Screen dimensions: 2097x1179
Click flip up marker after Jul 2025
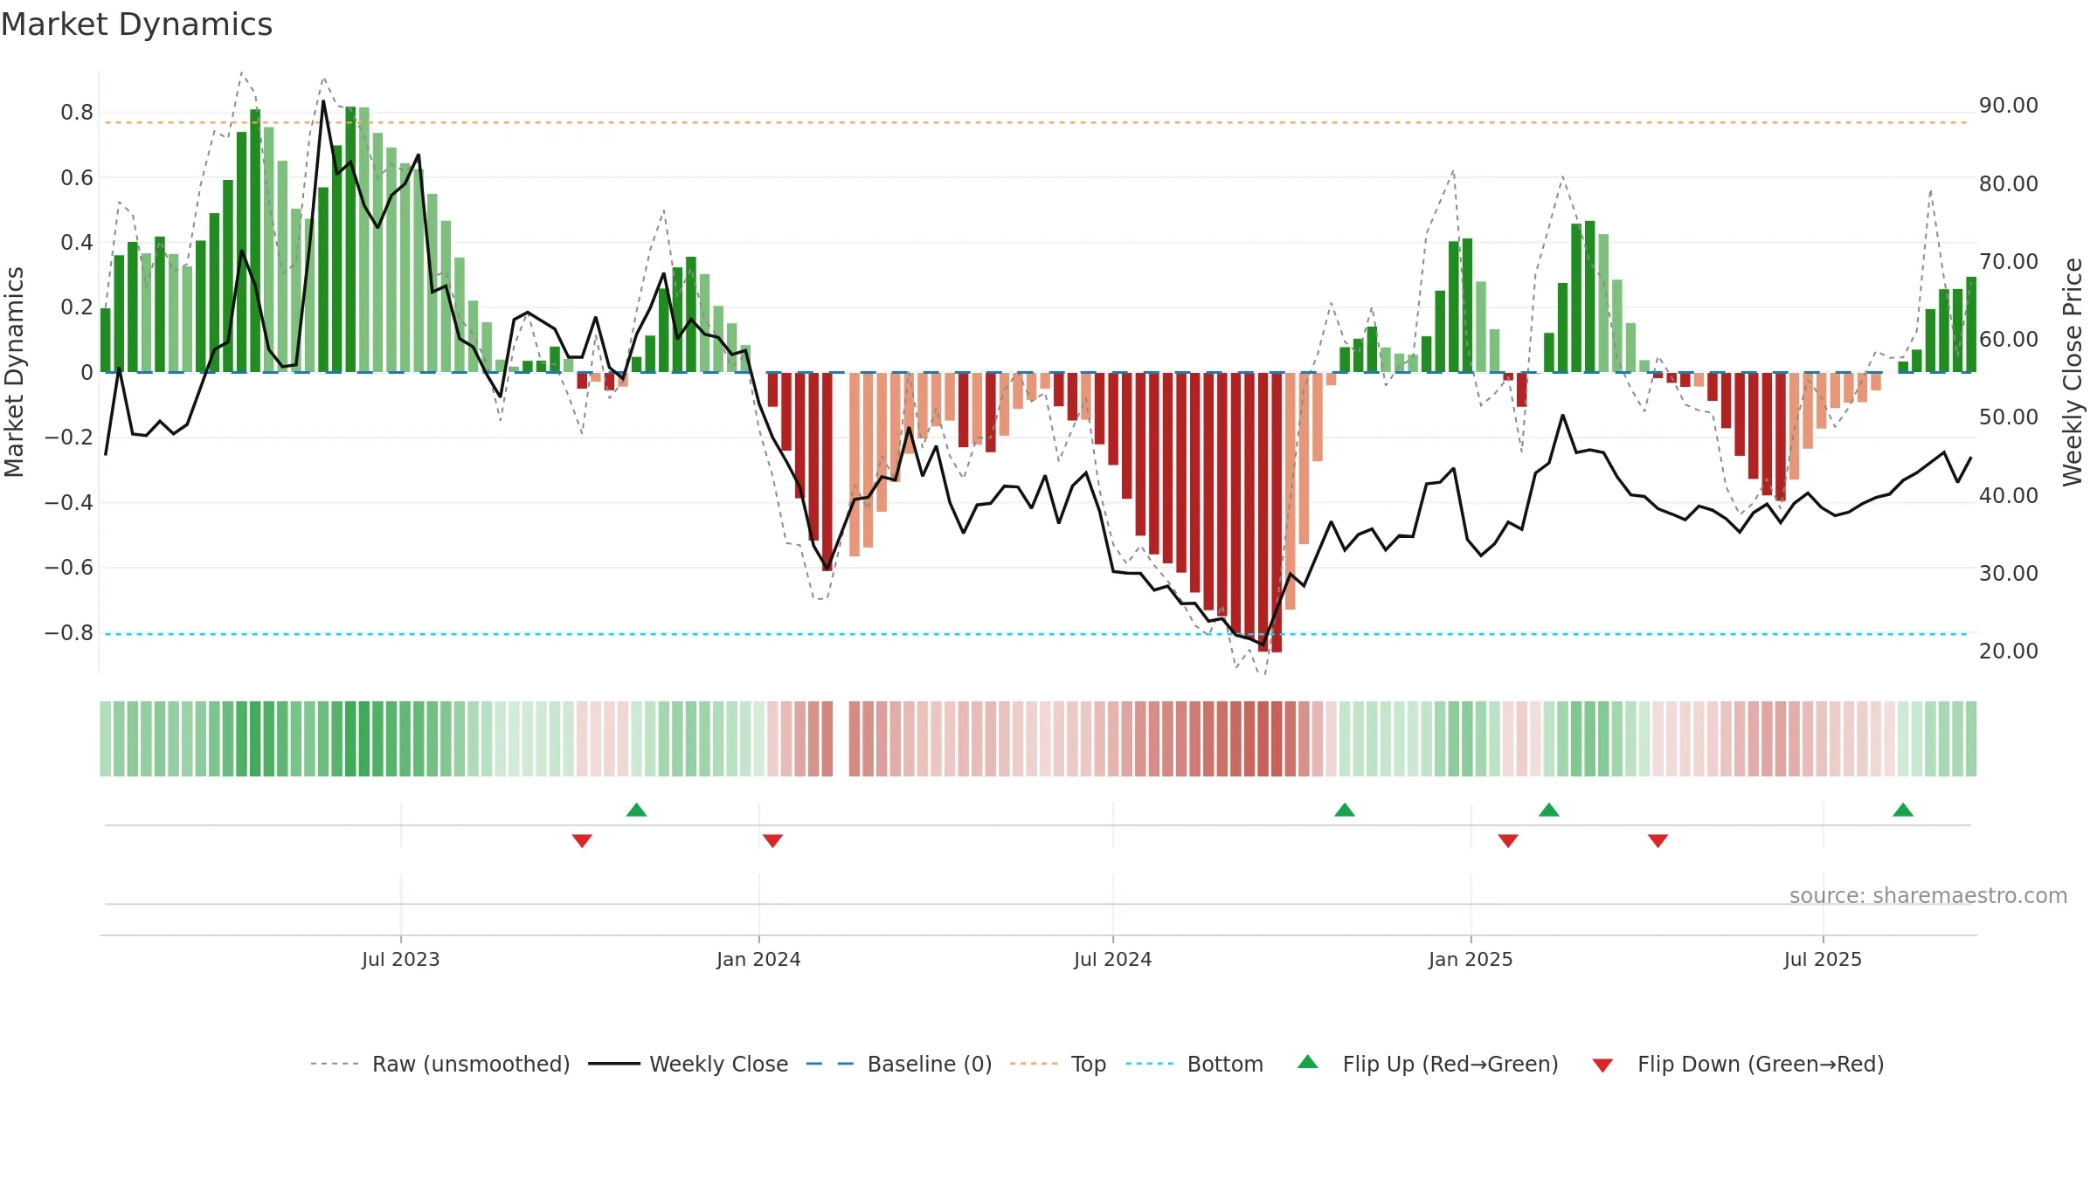1903,810
